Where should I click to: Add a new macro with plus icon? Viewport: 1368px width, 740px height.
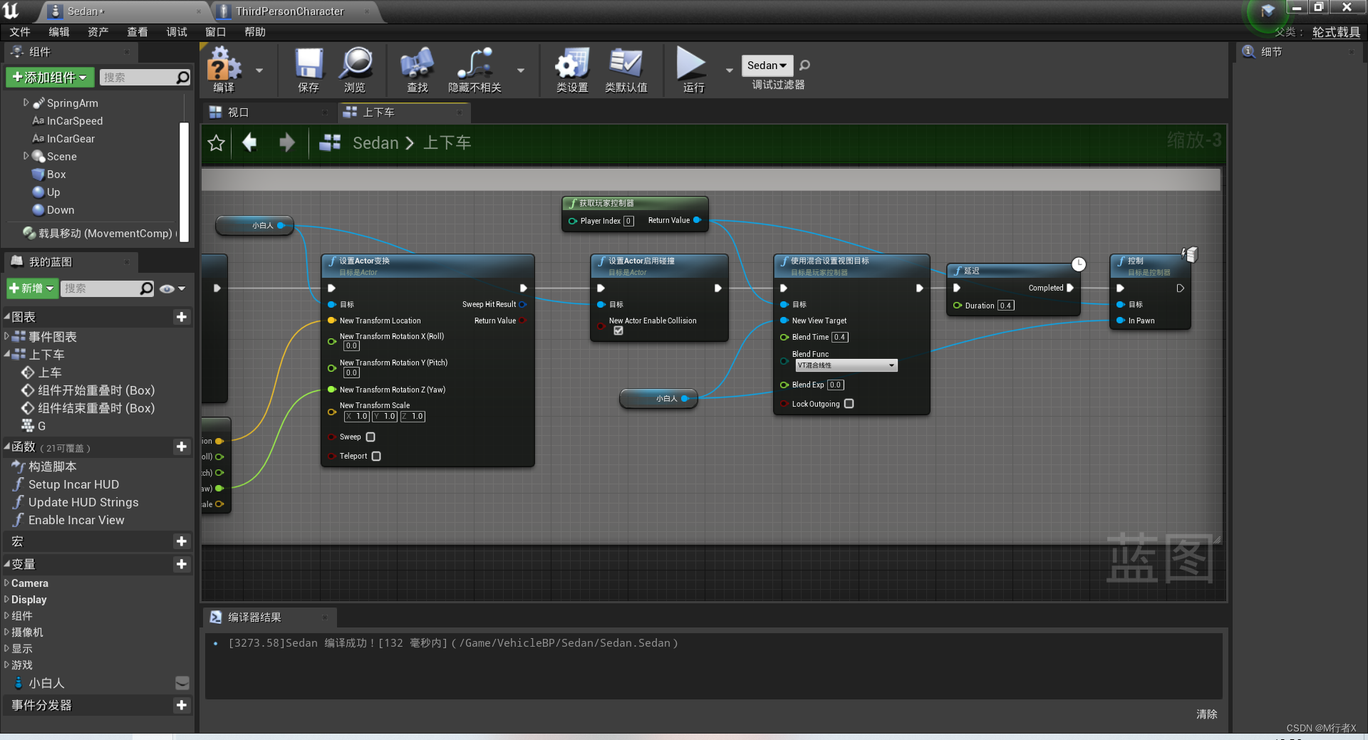click(182, 541)
